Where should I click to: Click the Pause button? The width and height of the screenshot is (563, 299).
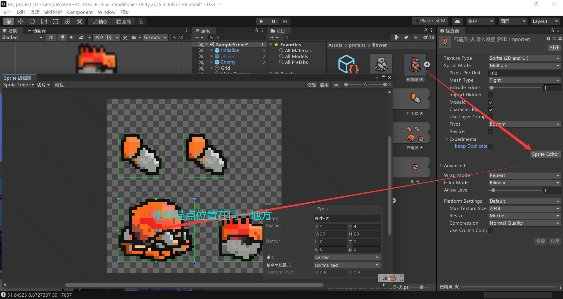[x=273, y=21]
